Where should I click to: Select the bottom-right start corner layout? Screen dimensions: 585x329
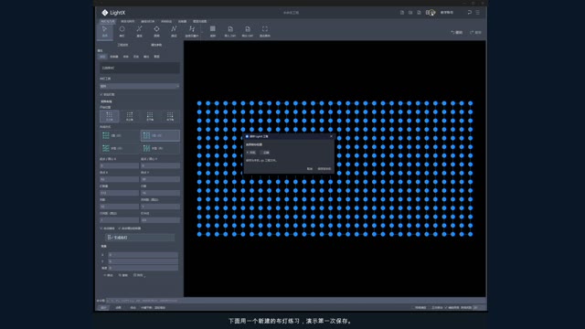point(170,116)
